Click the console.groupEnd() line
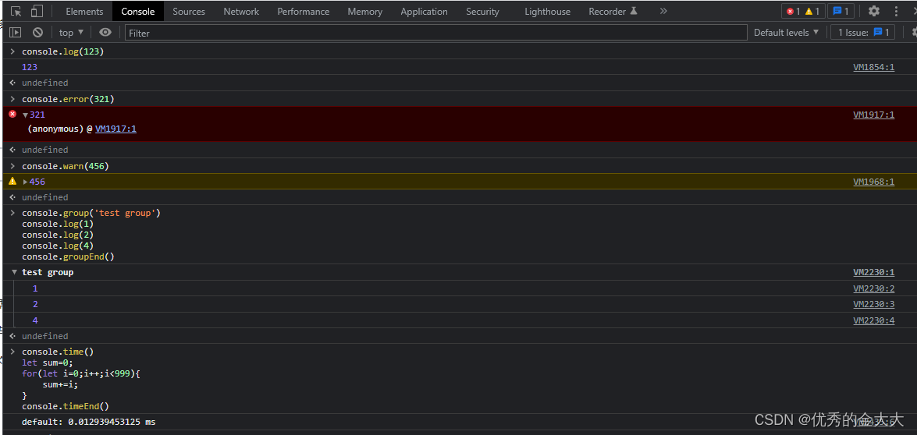The width and height of the screenshot is (917, 435). [x=68, y=256]
